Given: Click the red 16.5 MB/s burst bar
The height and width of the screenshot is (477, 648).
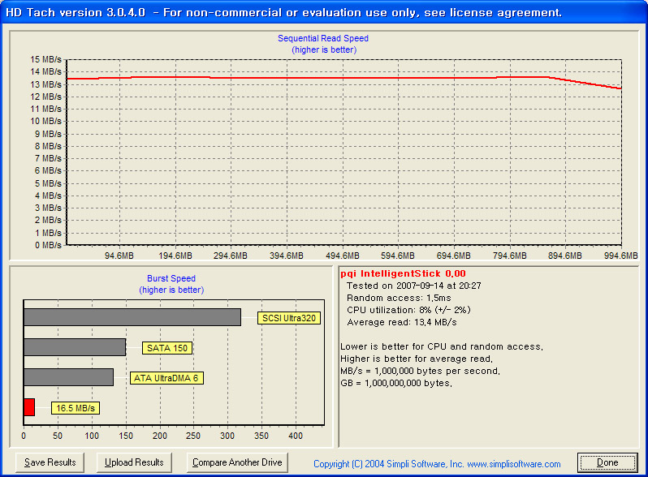Looking at the screenshot, I should click(x=29, y=407).
